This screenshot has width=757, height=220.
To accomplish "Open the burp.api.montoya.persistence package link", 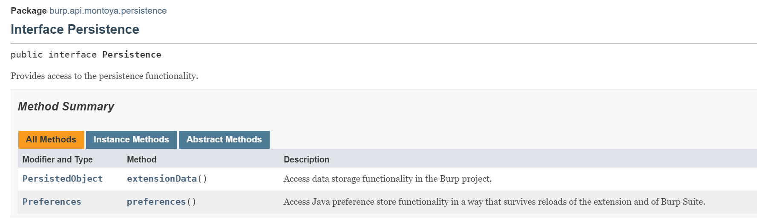I will tap(108, 11).
